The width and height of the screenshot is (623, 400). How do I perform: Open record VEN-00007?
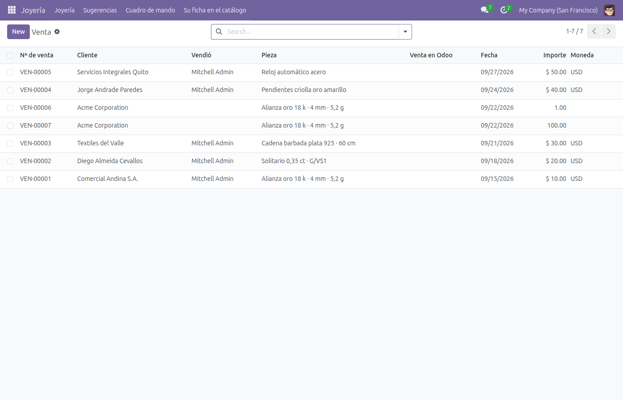36,125
